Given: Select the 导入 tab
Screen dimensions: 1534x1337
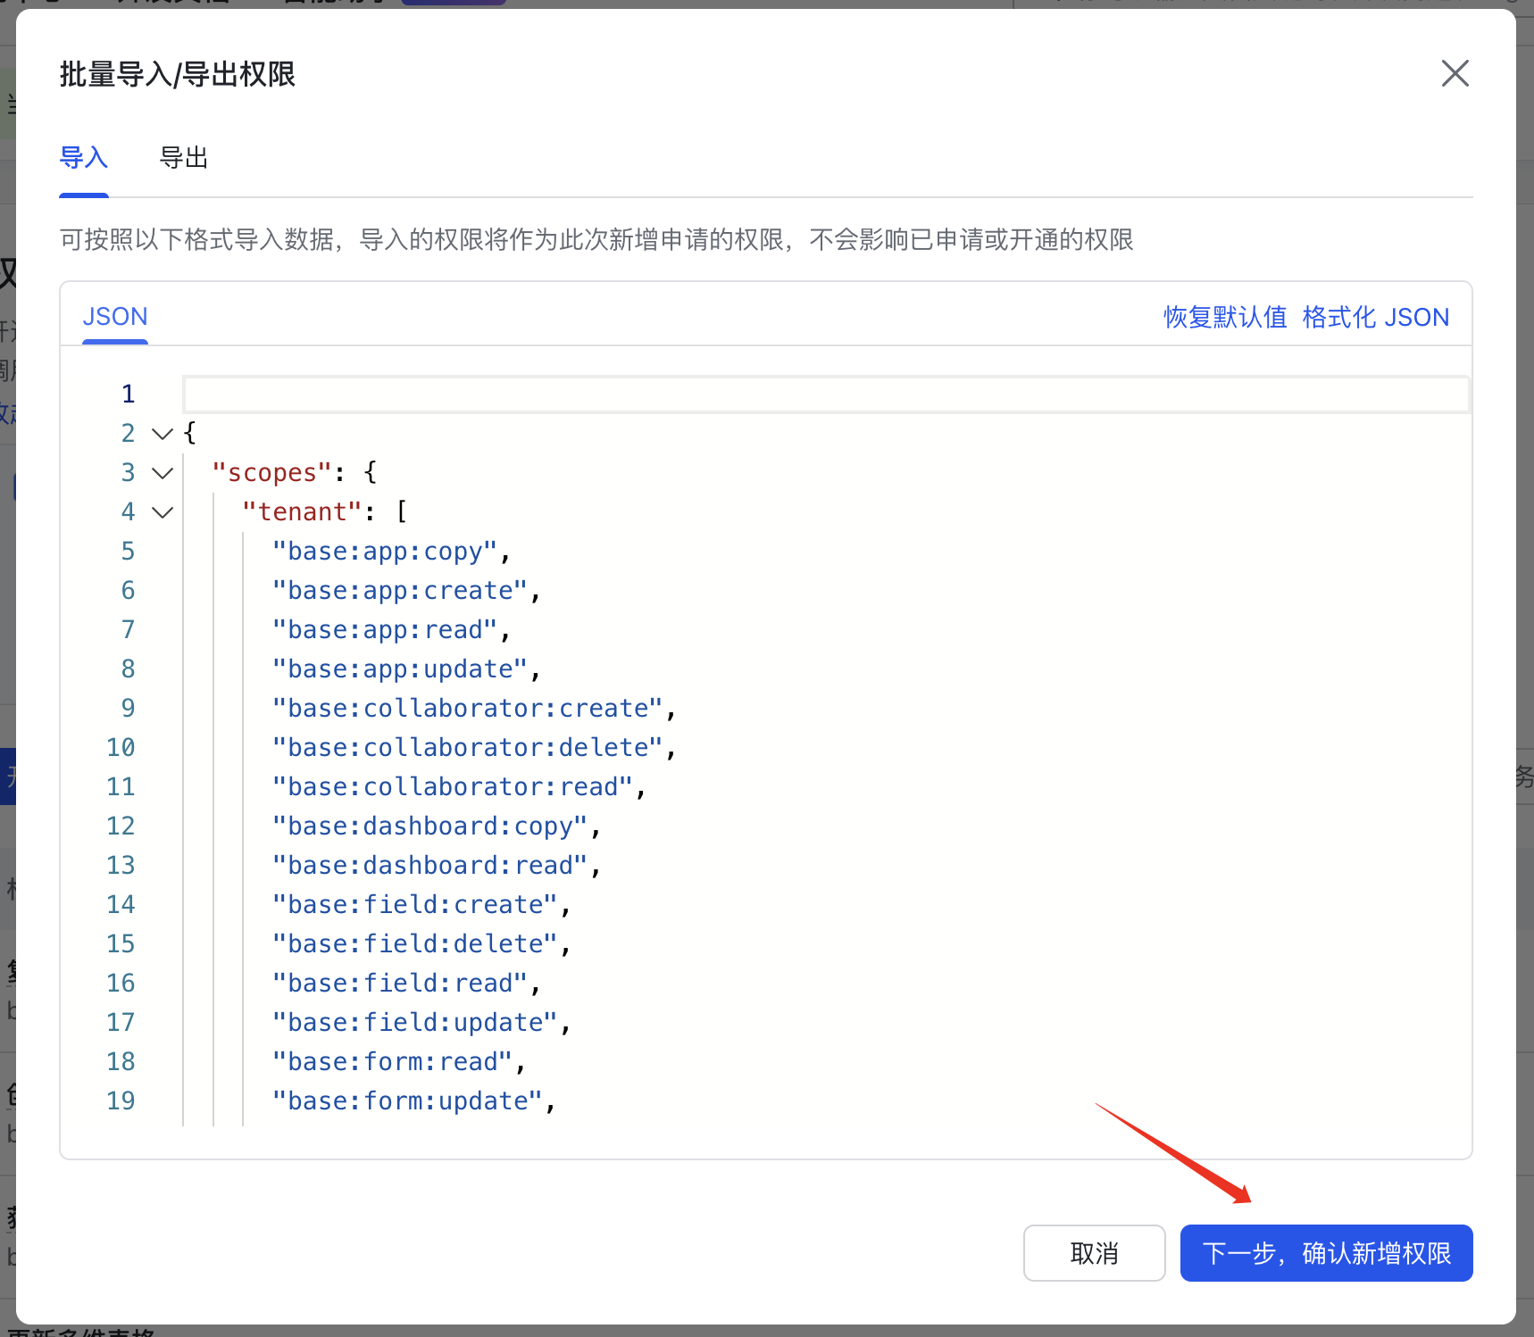Looking at the screenshot, I should click(83, 157).
